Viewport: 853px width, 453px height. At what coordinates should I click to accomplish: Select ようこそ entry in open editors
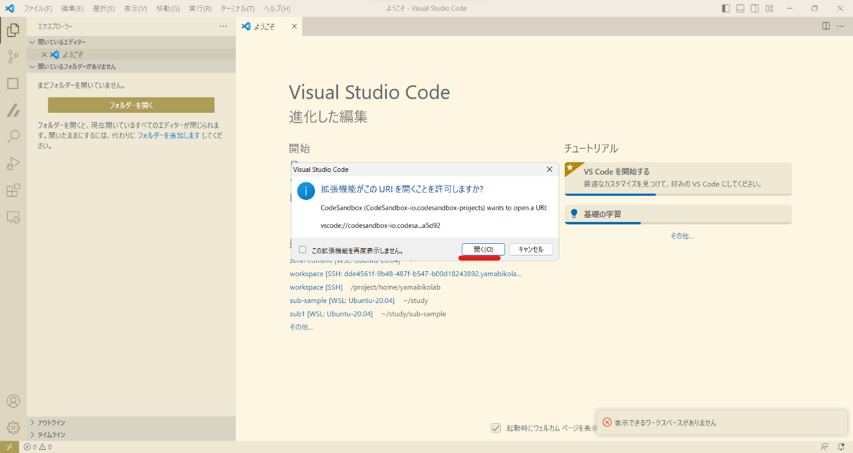(x=131, y=54)
